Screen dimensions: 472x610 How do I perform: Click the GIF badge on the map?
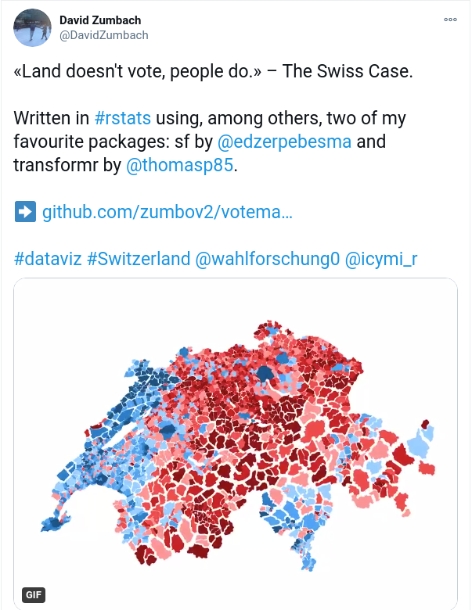click(34, 595)
